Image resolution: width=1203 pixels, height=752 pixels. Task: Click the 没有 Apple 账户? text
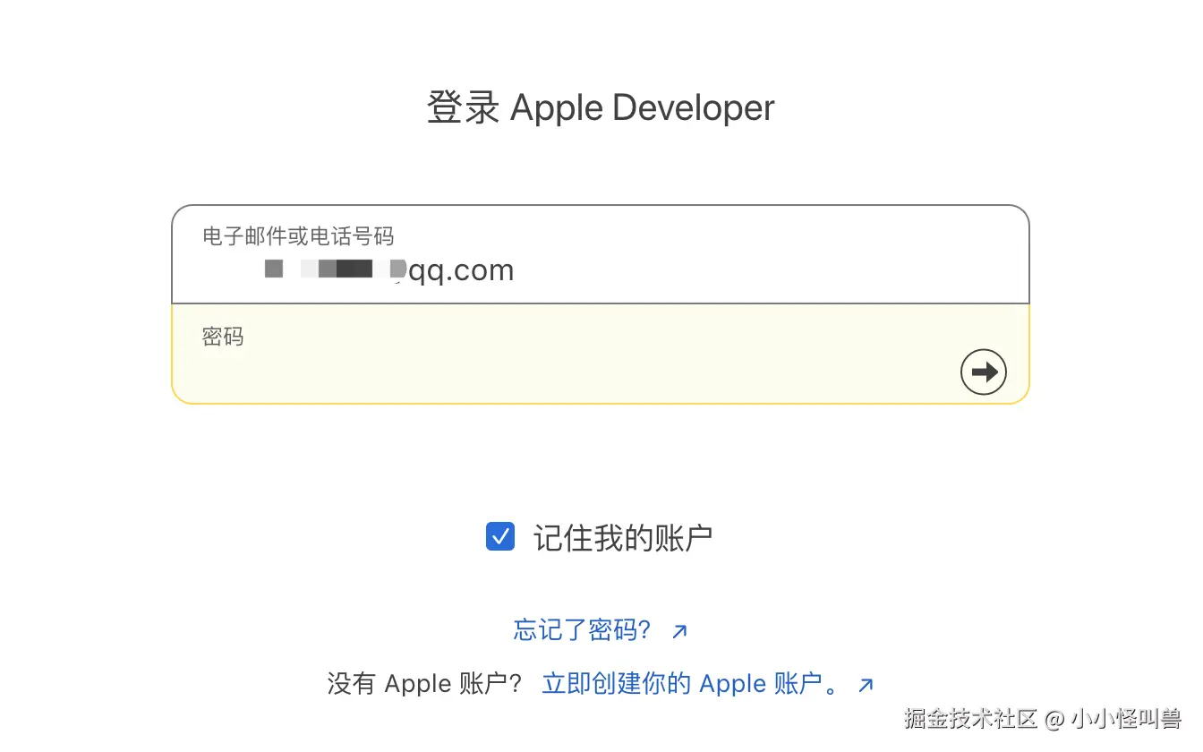pyautogui.click(x=425, y=684)
